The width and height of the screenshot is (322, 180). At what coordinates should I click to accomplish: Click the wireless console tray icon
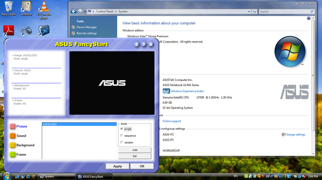point(289,176)
